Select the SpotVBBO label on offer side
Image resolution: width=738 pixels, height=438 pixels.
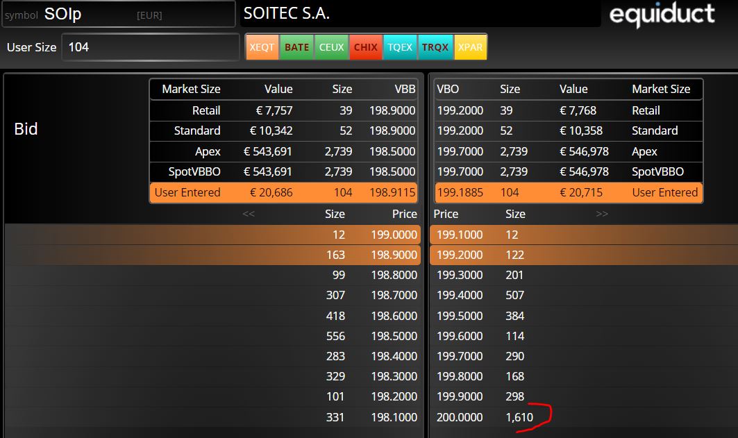click(657, 171)
